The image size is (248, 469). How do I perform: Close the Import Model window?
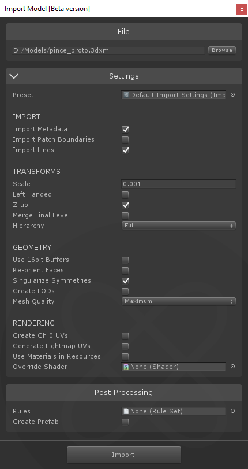242,9
